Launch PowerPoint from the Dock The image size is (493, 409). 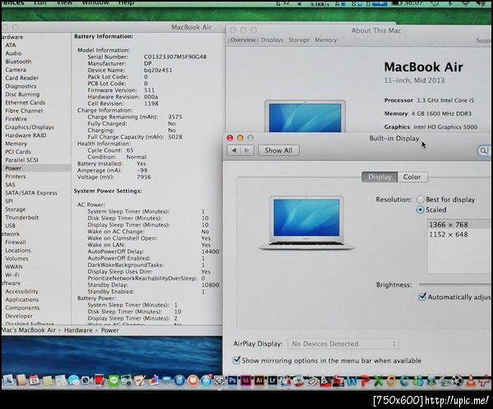tap(365, 381)
